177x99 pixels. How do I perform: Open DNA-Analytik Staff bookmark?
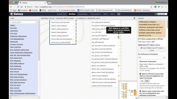click(x=86, y=10)
